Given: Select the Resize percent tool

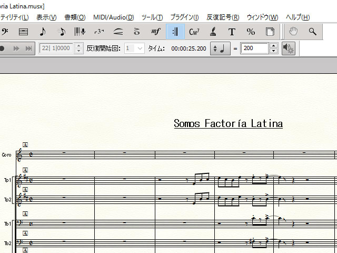Looking at the screenshot, I should (x=251, y=32).
